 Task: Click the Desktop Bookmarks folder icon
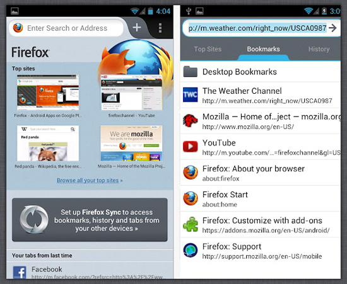(x=190, y=72)
